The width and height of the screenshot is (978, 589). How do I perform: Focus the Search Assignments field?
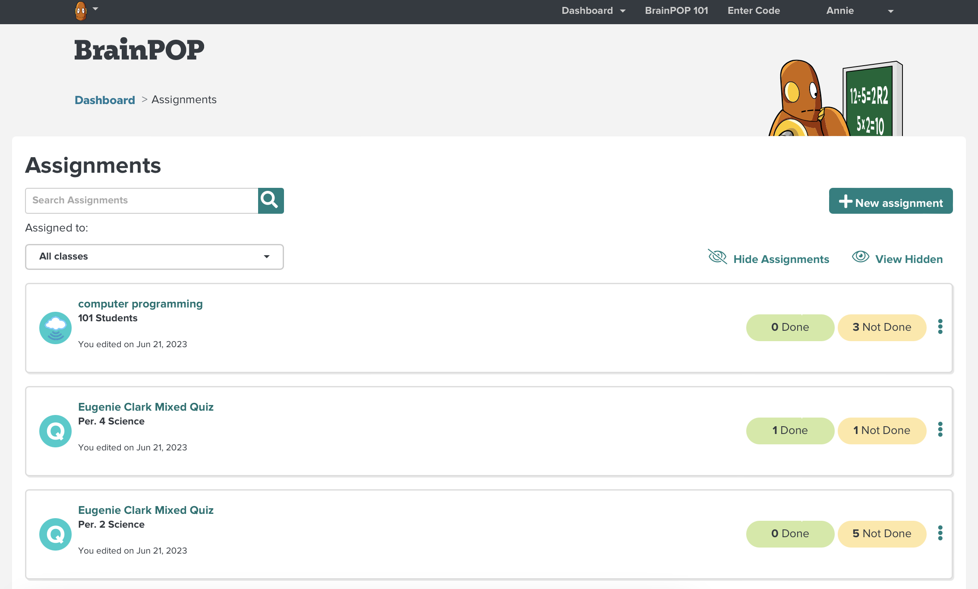point(142,201)
